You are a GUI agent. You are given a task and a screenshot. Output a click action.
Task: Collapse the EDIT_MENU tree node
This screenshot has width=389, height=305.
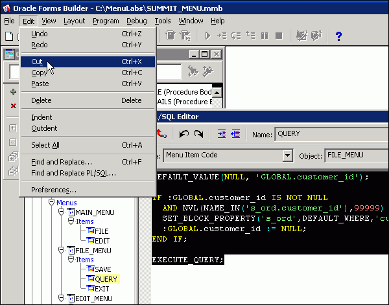coord(61,298)
